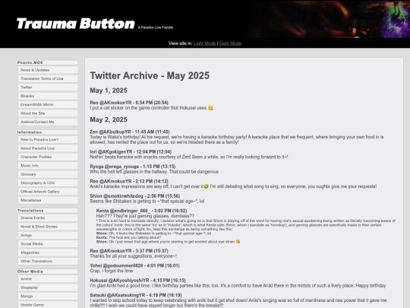This screenshot has height=308, width=410.
Task: Open Translation Terms of Use page
Action: 48,78
